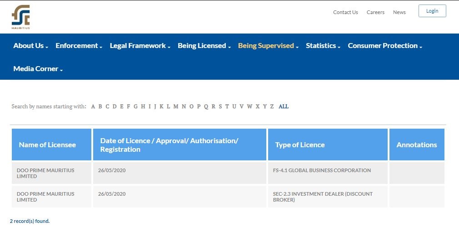The width and height of the screenshot is (459, 246).
Task: Click the Name of Licensee column header
Action: 51,145
